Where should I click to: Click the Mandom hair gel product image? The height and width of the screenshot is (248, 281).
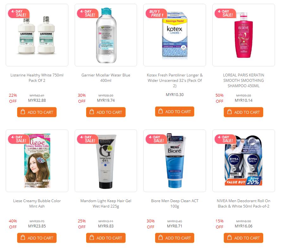click(x=106, y=161)
